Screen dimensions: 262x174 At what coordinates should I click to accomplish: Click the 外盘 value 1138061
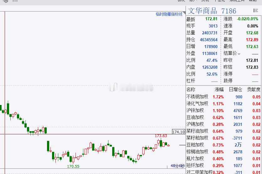(210, 53)
